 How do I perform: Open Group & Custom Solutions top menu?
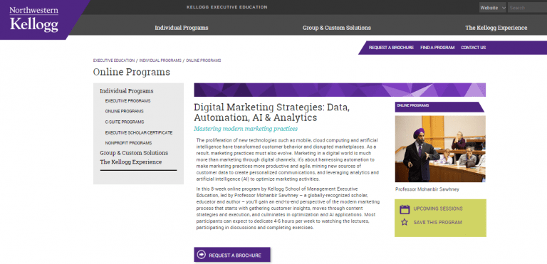click(x=337, y=28)
